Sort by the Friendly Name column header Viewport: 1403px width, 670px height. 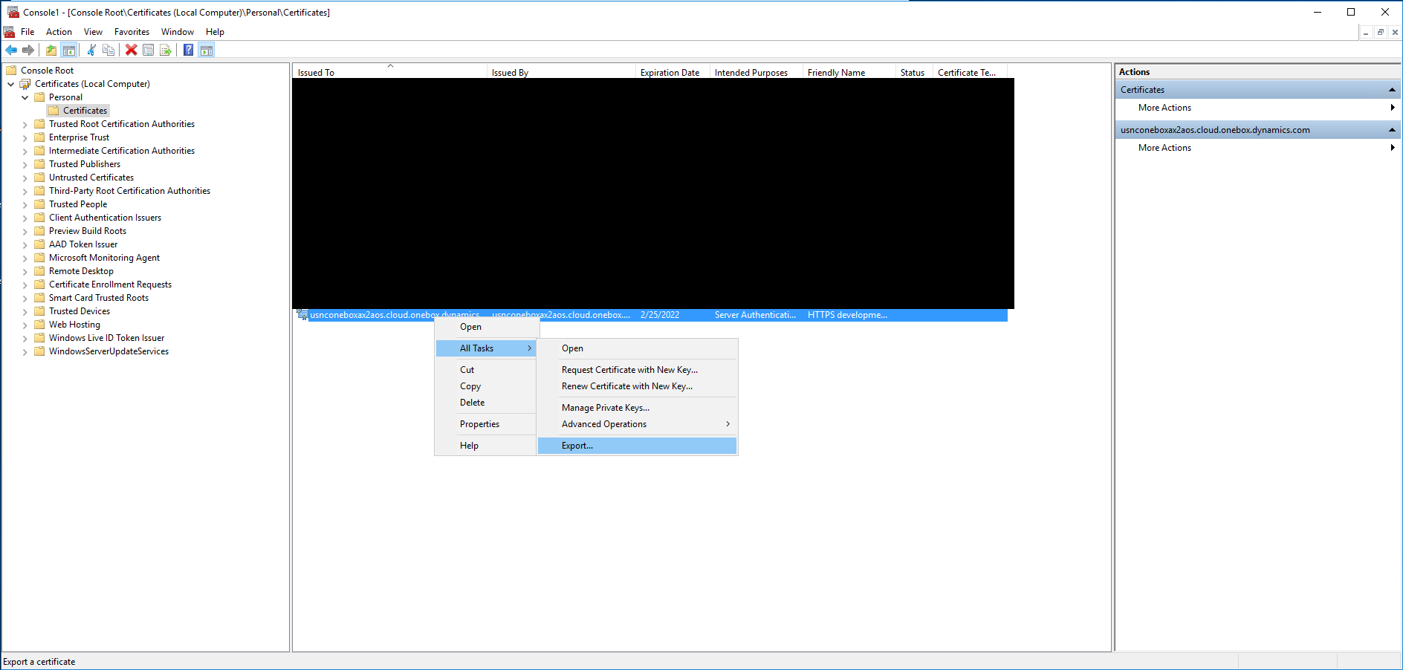(x=849, y=72)
